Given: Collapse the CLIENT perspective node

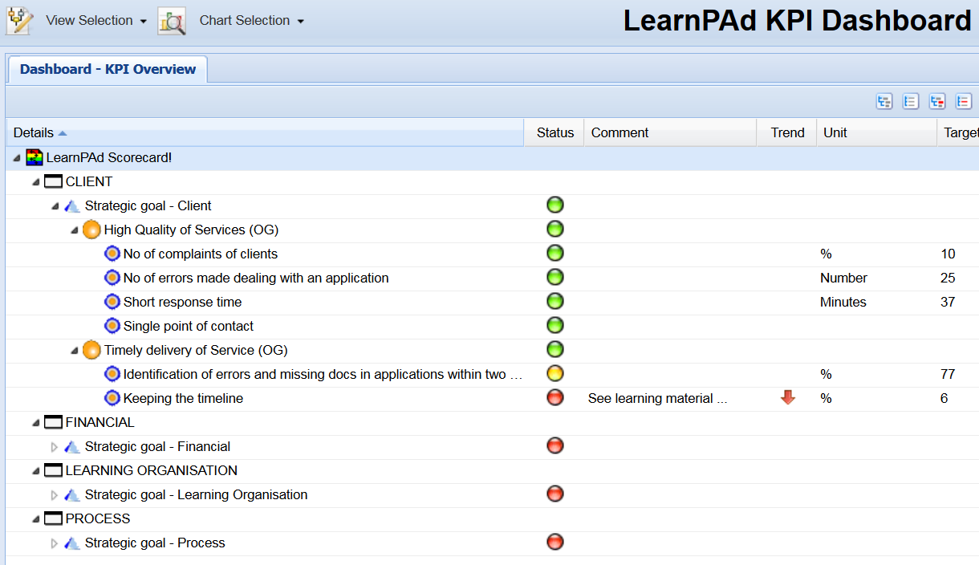Looking at the screenshot, I should click(x=36, y=182).
